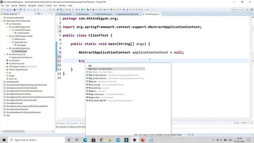Image resolution: width=254 pixels, height=143 pixels.
Task: Open the Navigate menu
Action: tap(32, 6)
